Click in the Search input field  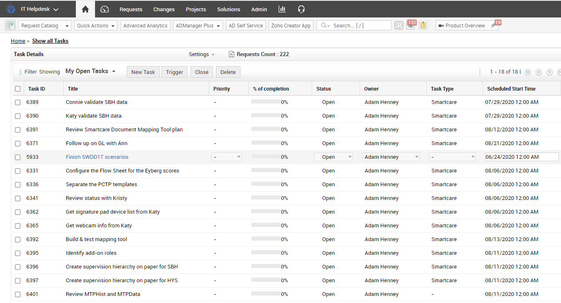pyautogui.click(x=361, y=25)
